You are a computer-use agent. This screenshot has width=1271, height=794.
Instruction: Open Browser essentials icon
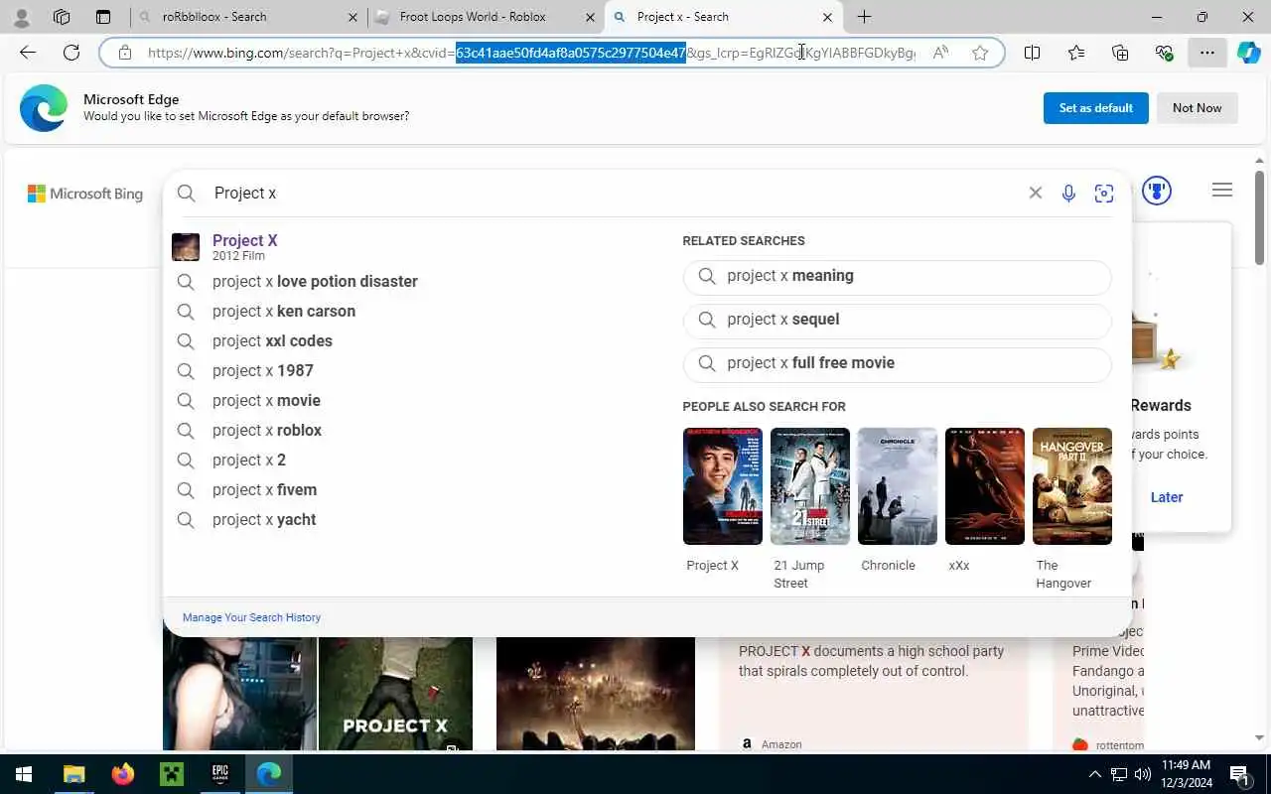[1165, 53]
